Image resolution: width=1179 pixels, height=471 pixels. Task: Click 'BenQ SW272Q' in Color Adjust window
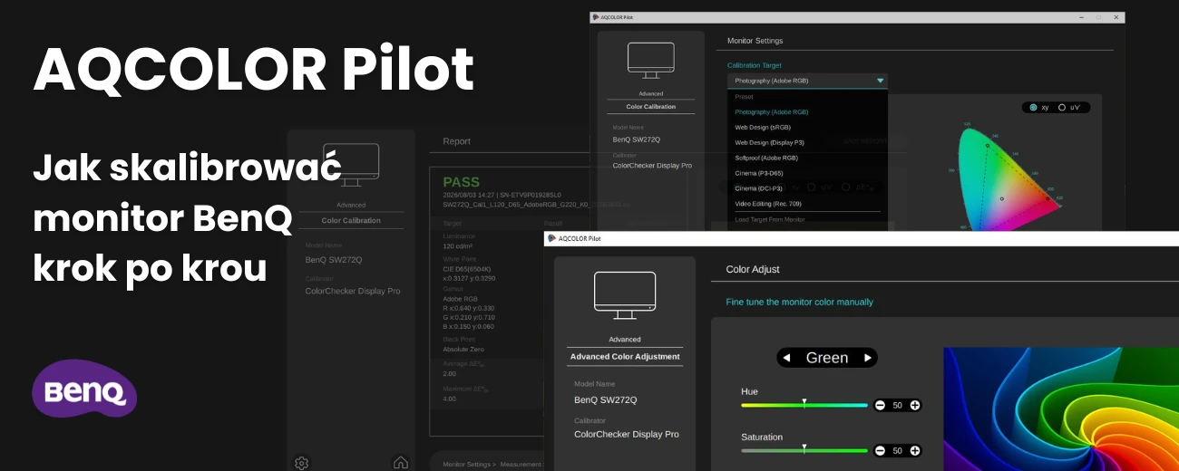[x=606, y=399]
